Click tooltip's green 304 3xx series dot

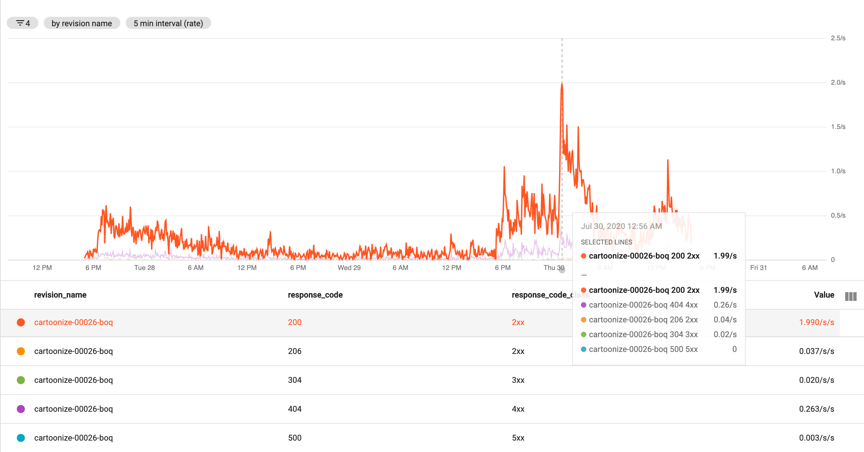pyautogui.click(x=584, y=334)
